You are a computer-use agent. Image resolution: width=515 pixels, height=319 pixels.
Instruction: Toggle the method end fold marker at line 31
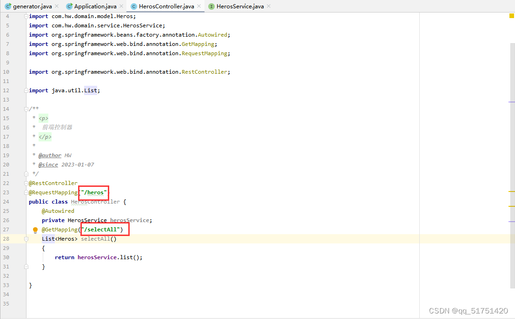26,267
